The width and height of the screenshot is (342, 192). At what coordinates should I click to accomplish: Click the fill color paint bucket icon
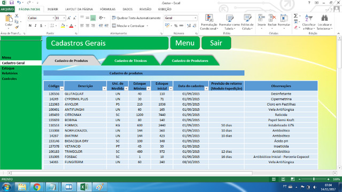[63, 26]
